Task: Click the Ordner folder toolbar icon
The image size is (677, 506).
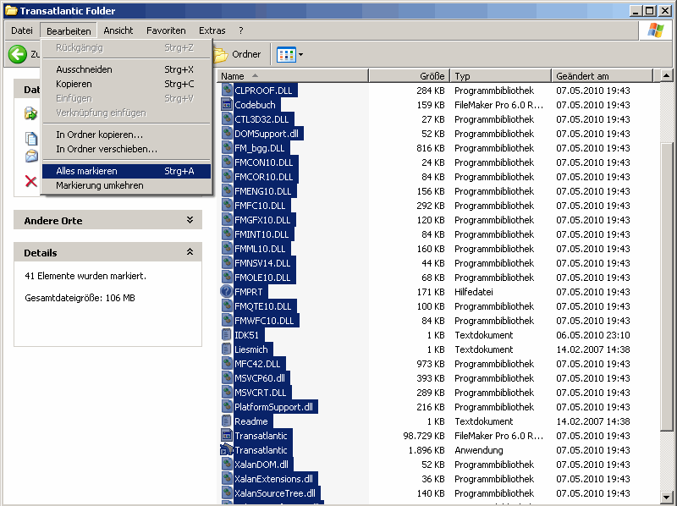Action: [222, 54]
